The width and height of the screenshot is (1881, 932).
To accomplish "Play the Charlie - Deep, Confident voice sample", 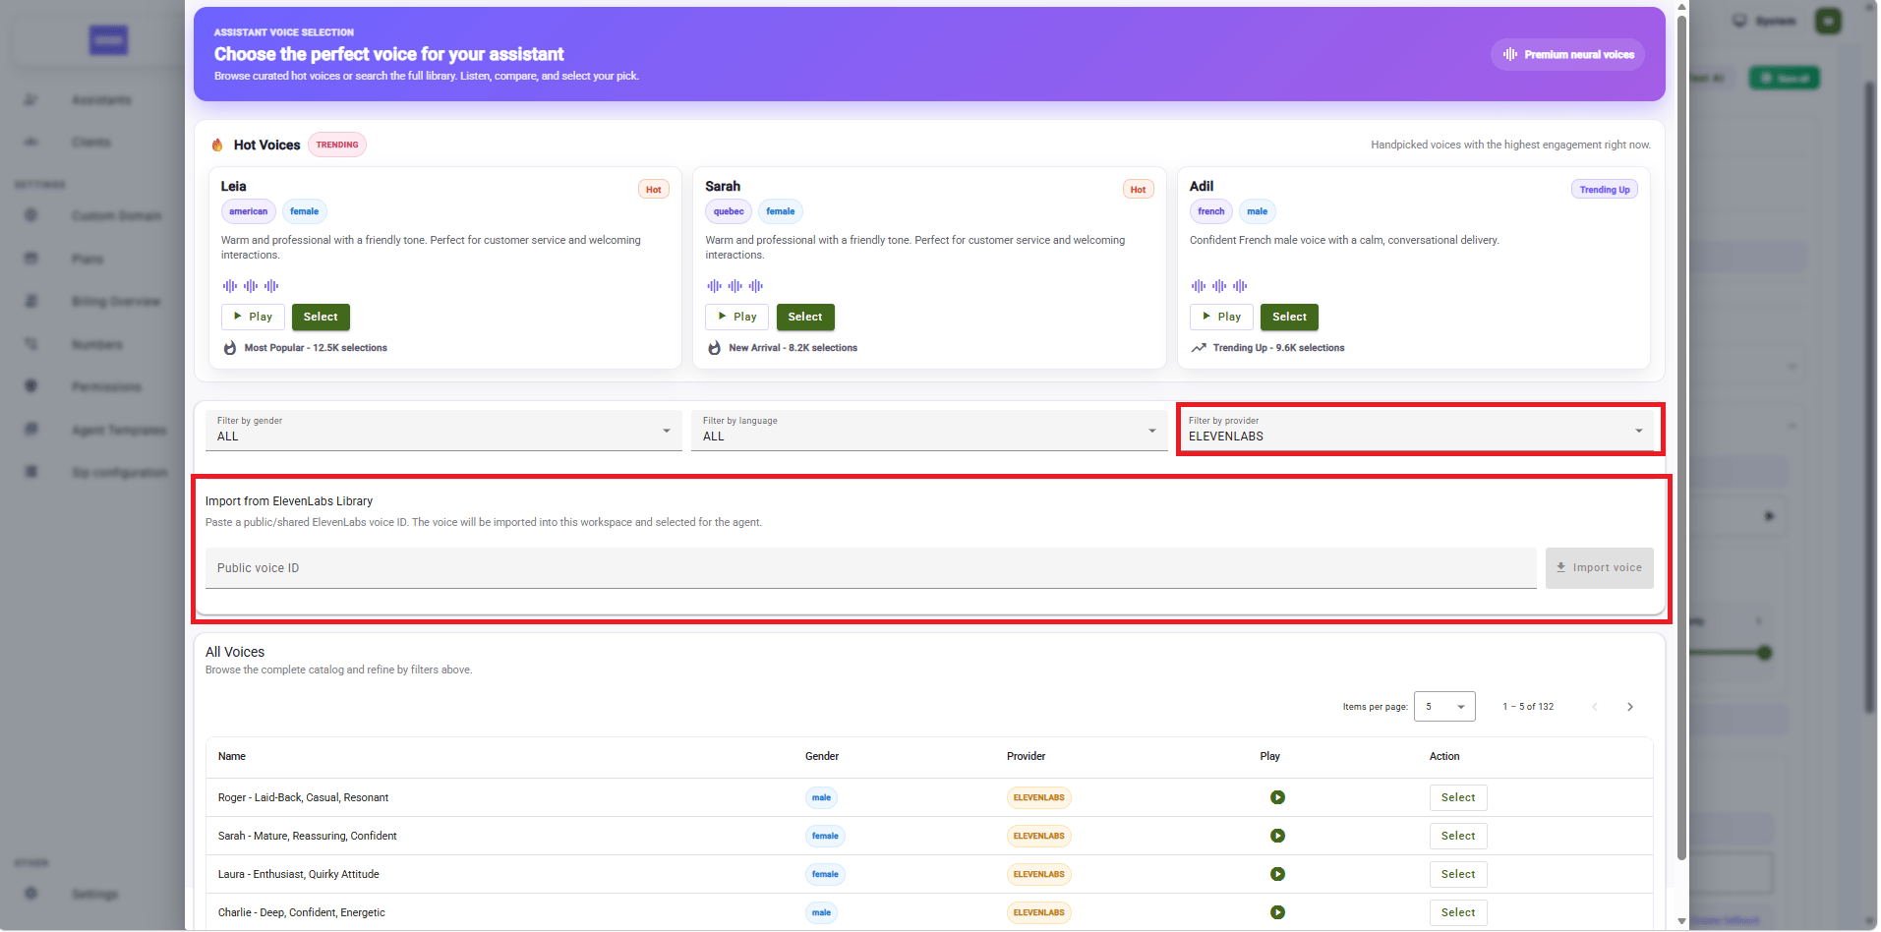I will [1277, 912].
